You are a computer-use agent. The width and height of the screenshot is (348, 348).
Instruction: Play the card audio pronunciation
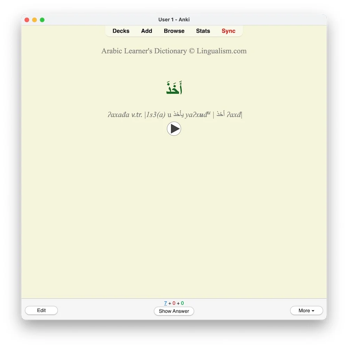[x=174, y=128]
